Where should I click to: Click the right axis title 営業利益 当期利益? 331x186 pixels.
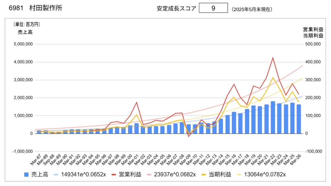pyautogui.click(x=313, y=32)
